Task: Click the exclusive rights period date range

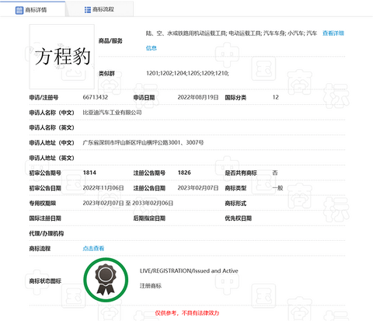Action: tap(128, 203)
